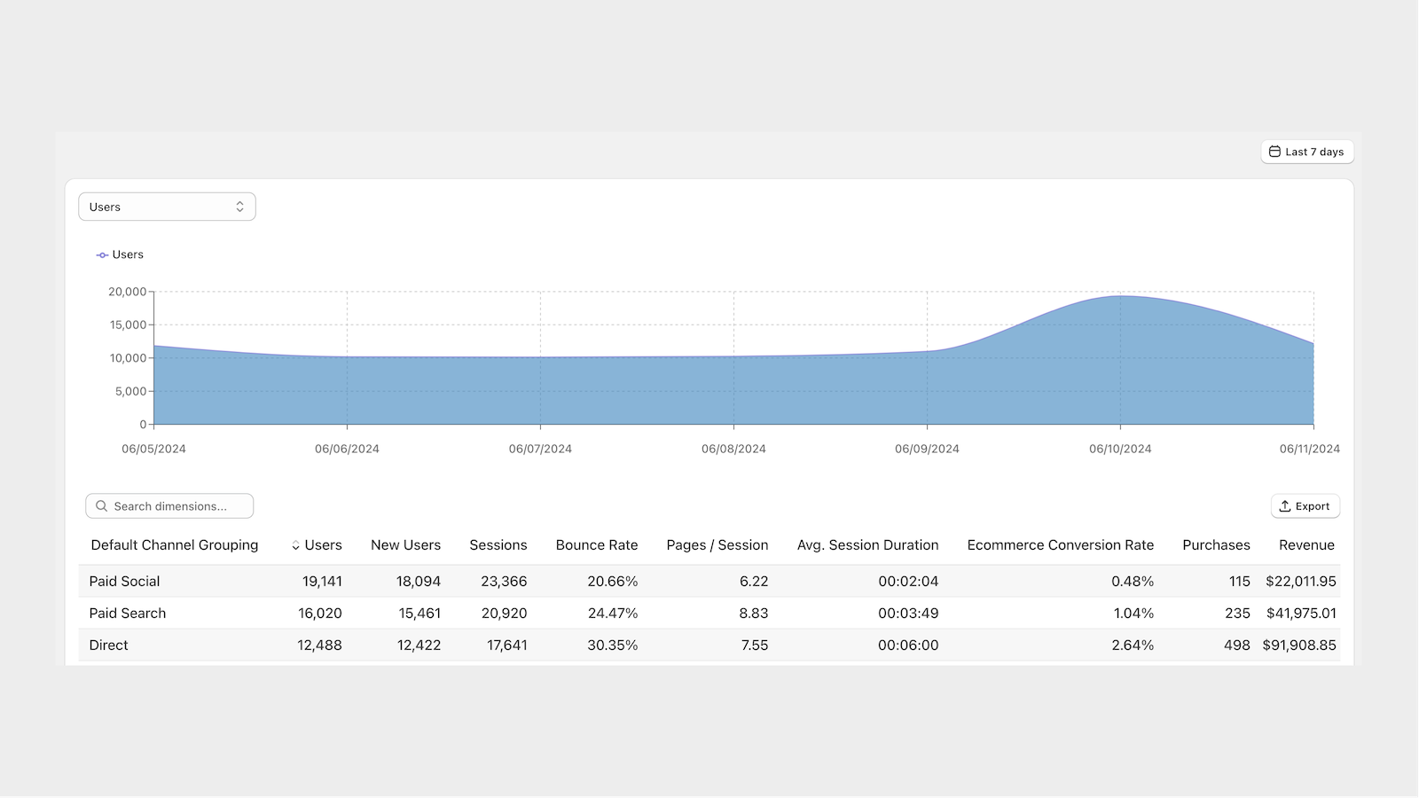
Task: Click the 06/05/2024 x-axis date label
Action: (x=153, y=449)
